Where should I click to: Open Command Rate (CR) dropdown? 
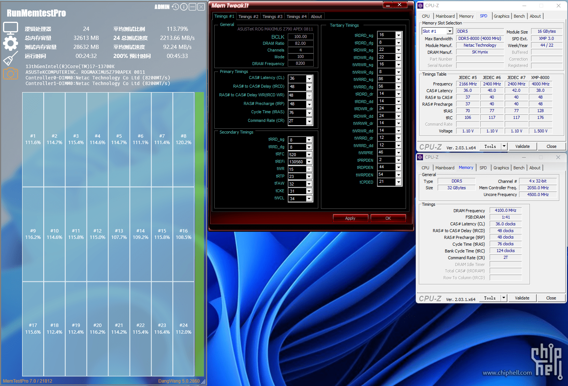309,121
